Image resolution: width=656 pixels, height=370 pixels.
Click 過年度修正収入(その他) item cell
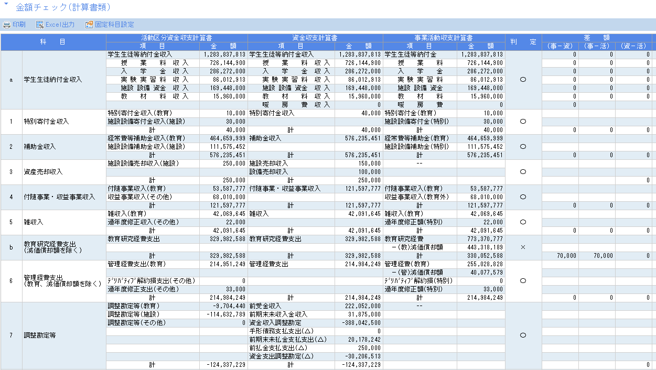pyautogui.click(x=153, y=222)
